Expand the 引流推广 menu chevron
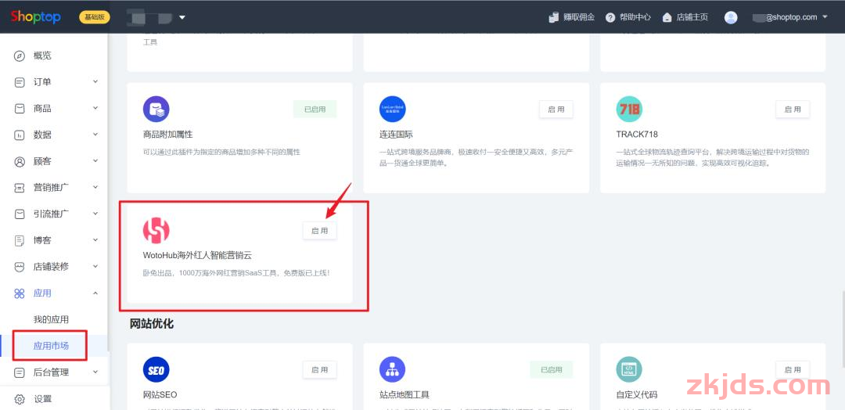Image resolution: width=845 pixels, height=410 pixels. click(x=95, y=214)
